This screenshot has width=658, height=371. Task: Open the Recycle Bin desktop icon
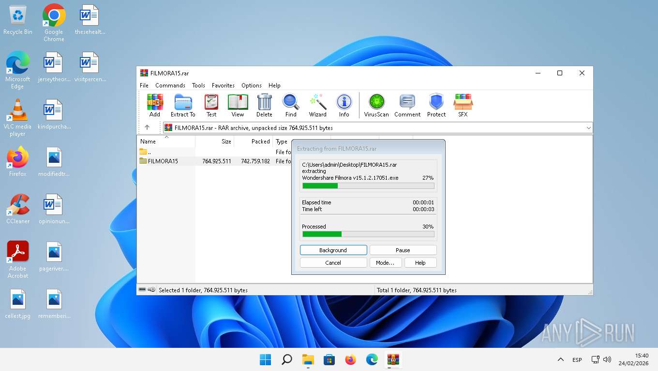click(x=18, y=20)
